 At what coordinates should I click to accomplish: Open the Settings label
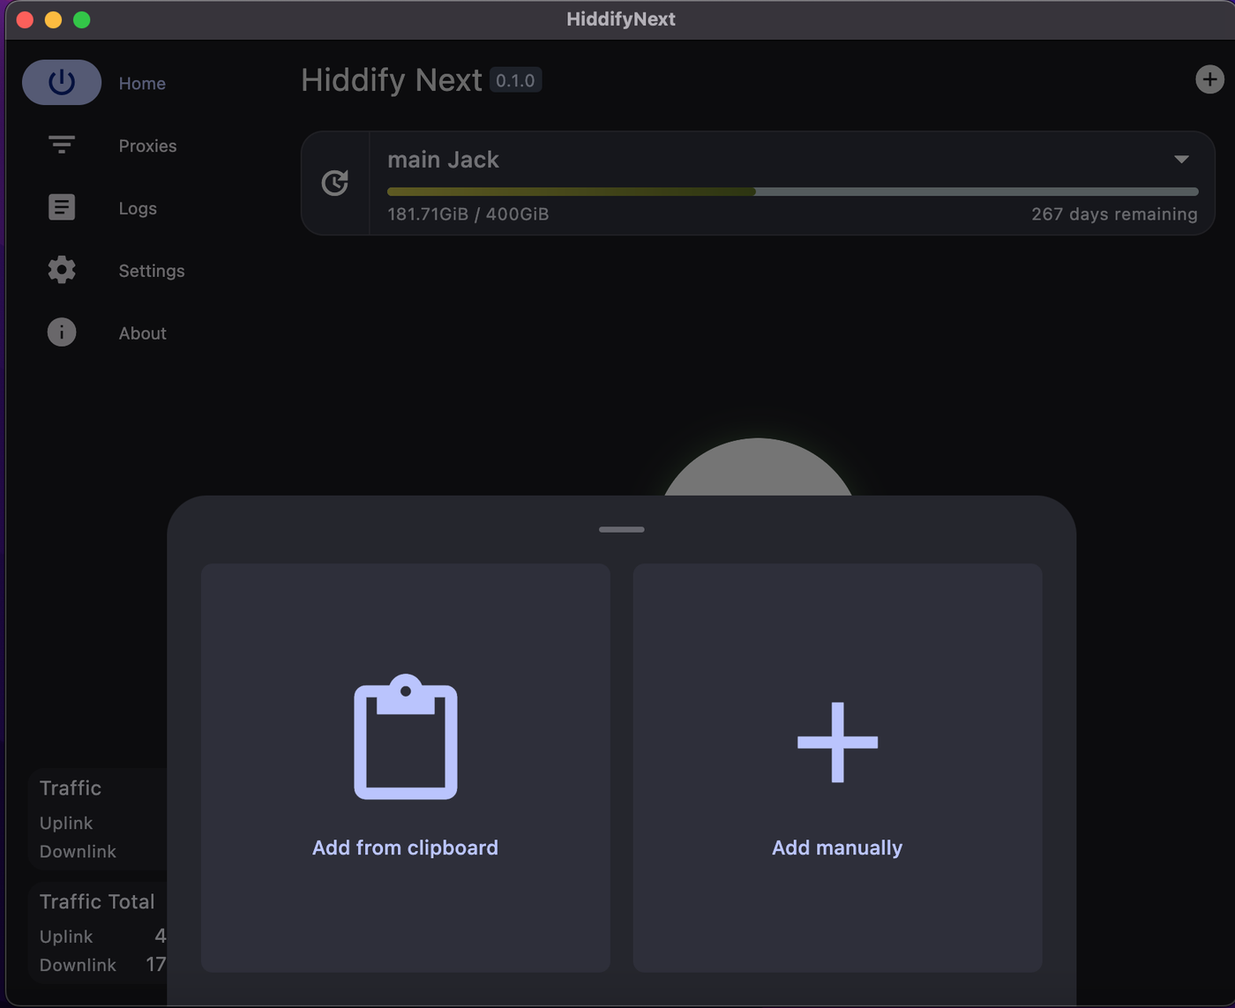click(152, 271)
